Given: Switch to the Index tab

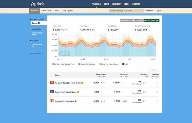Looking at the screenshot, I should [x=57, y=11].
